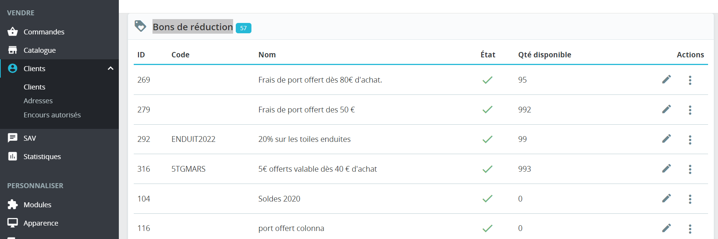Click pencil icon for ENDUIT2022 voucher
Viewport: 718px width, 239px height.
click(666, 139)
